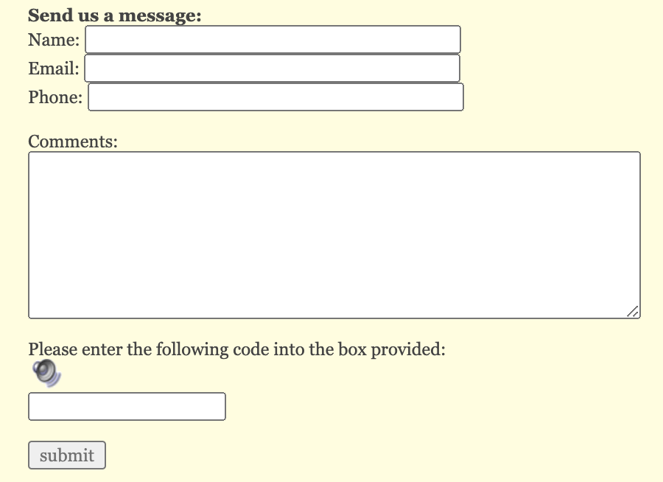The width and height of the screenshot is (663, 482).
Task: Click the text box beside "Email:"
Action: coord(273,68)
